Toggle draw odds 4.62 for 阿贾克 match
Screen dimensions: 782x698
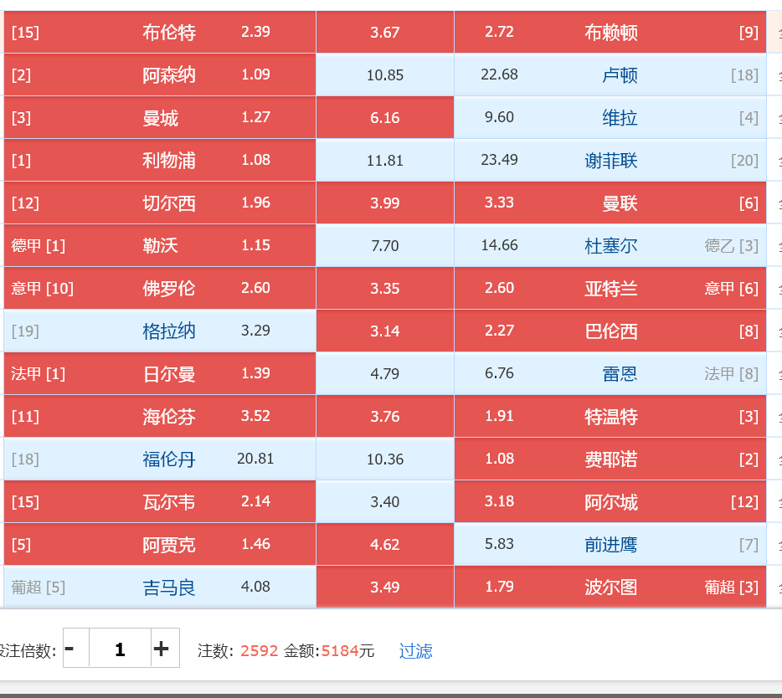click(x=385, y=544)
